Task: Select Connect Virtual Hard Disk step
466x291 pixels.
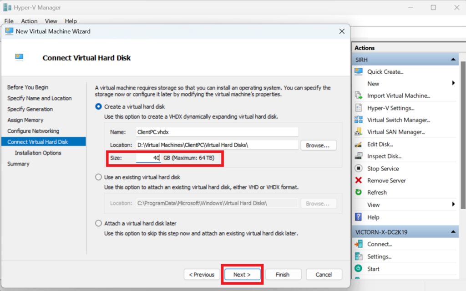Action: (x=43, y=142)
